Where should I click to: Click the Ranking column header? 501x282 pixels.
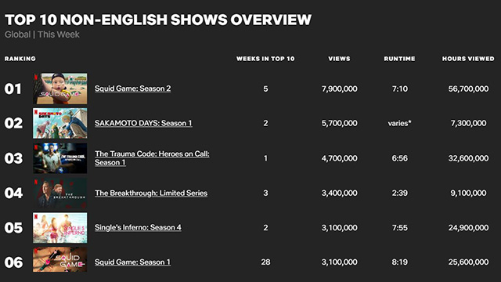pyautogui.click(x=20, y=59)
